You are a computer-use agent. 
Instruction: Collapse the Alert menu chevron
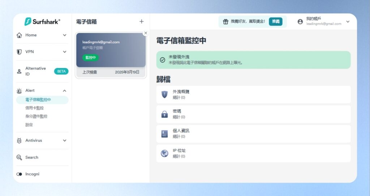(x=64, y=90)
